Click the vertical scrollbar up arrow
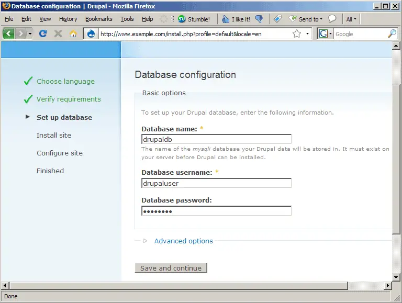402x303 pixels. [x=396, y=46]
